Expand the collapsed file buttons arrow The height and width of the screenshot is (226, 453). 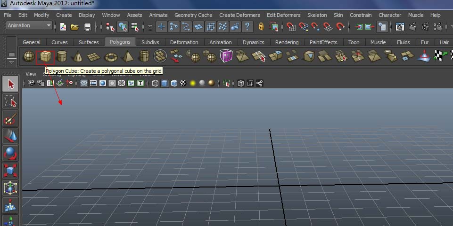97,27
